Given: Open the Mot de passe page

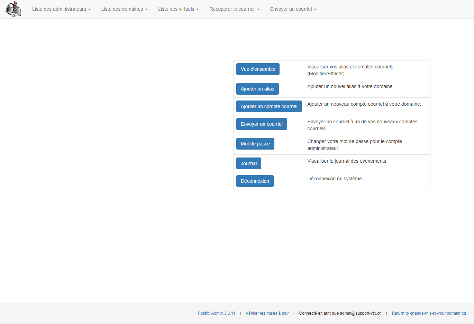Looking at the screenshot, I should click(x=255, y=144).
